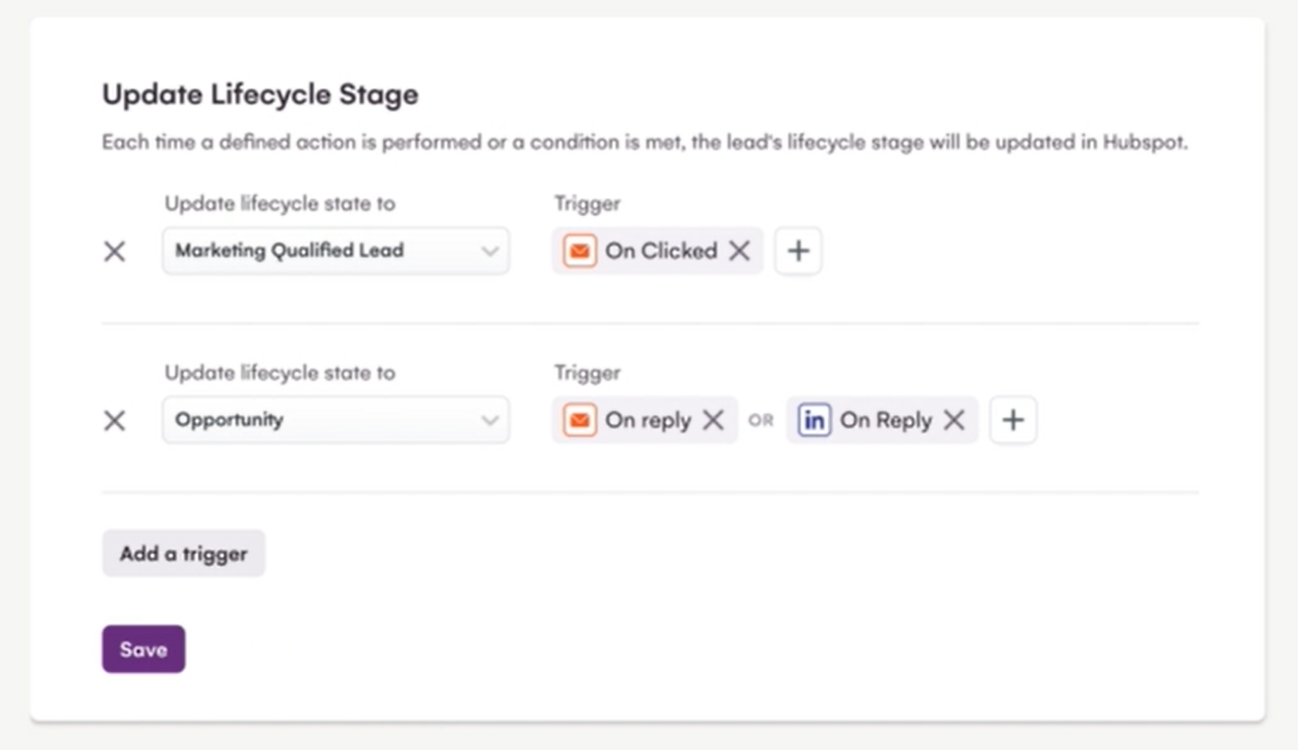The image size is (1298, 750).
Task: Remove the LinkedIn On Reply trigger
Action: (954, 420)
